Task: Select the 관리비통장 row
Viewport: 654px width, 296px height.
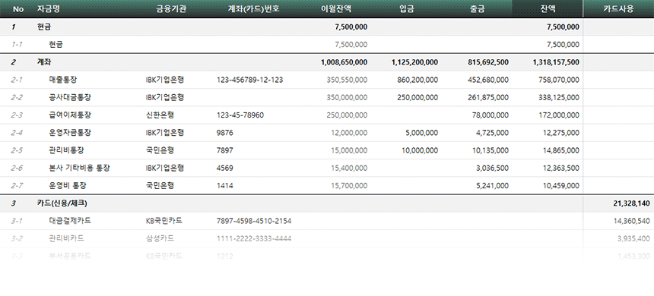Action: coord(327,150)
